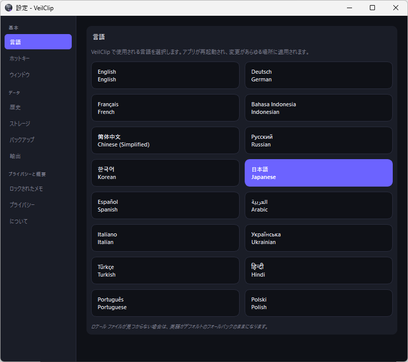
Task: Select Français (French) language card
Action: click(165, 108)
